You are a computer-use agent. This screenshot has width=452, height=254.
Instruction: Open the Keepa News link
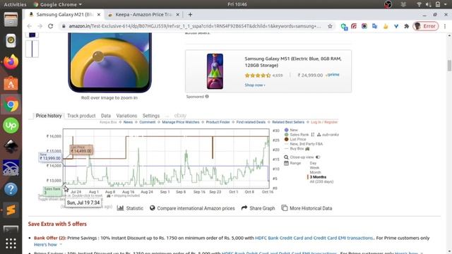coord(128,122)
